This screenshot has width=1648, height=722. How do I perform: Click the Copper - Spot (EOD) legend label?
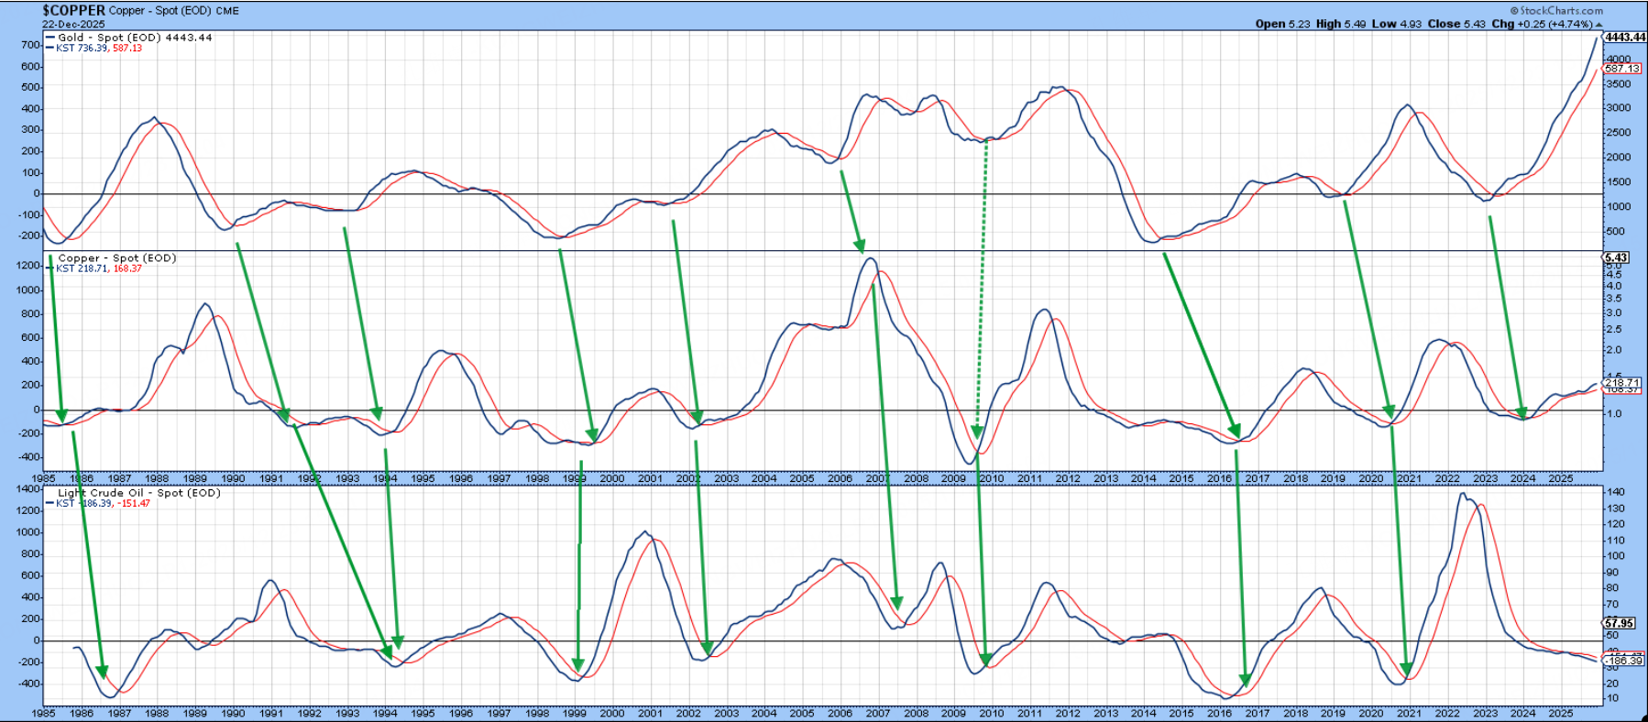click(116, 258)
